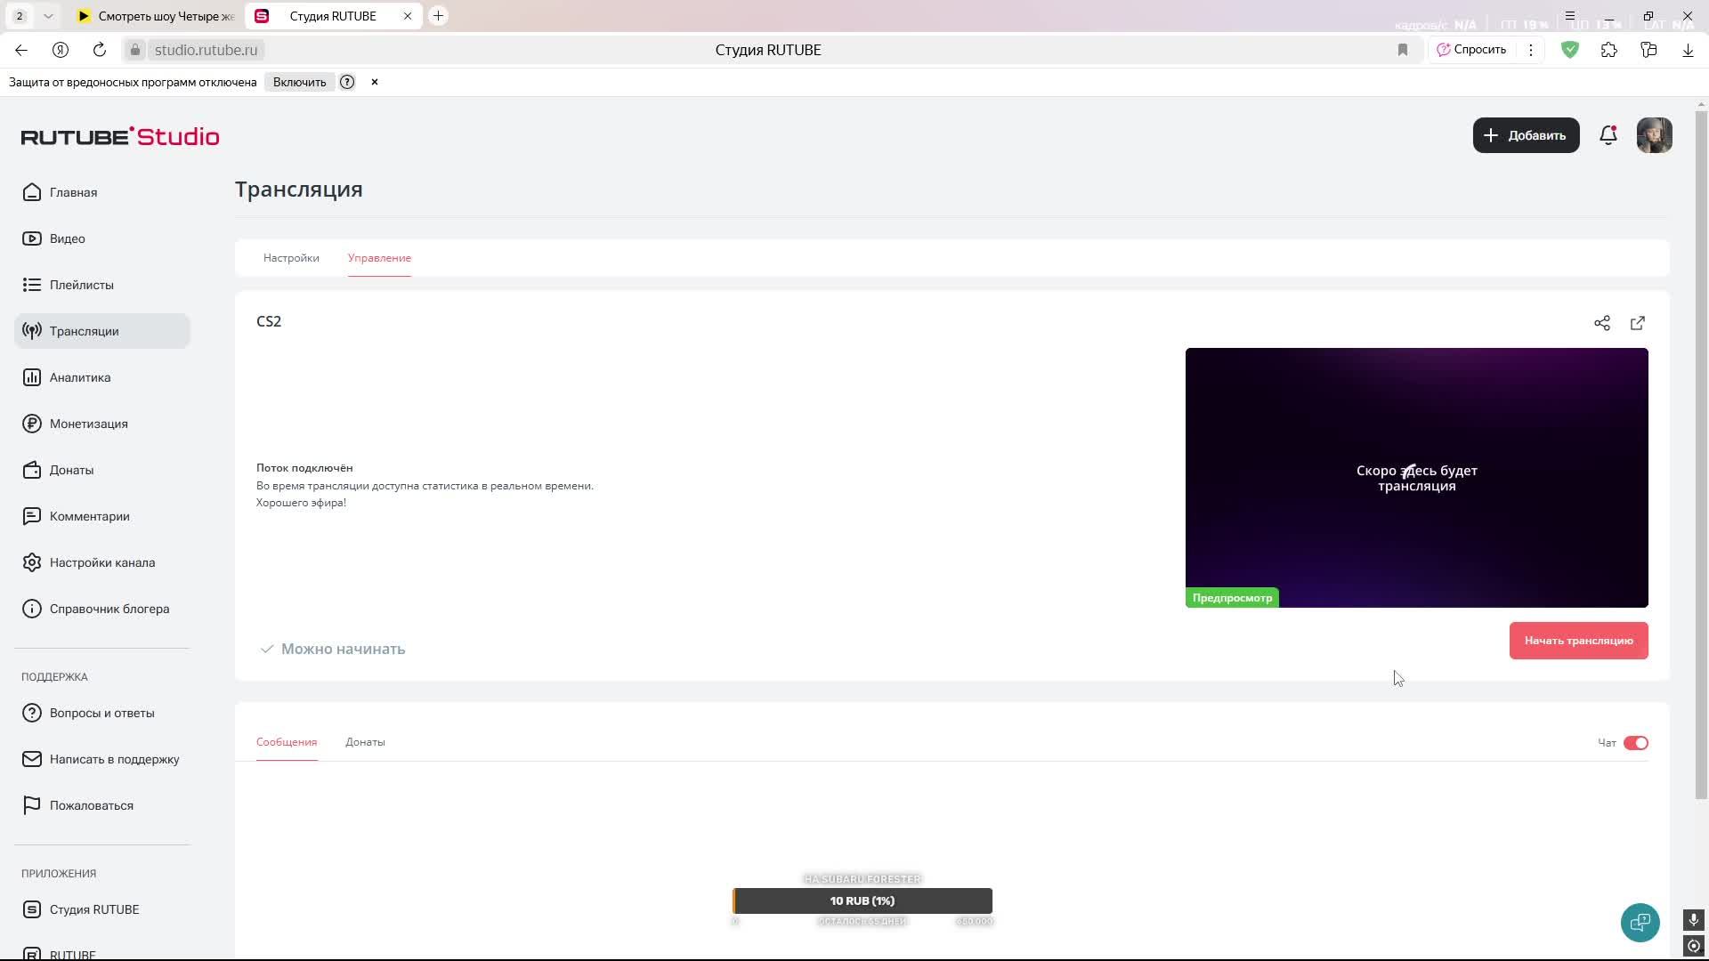The image size is (1709, 961).
Task: Switch to the Донаты chat tab
Action: click(x=365, y=742)
